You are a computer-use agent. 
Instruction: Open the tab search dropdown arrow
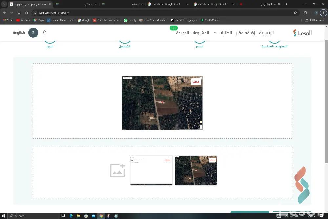coord(4,4)
